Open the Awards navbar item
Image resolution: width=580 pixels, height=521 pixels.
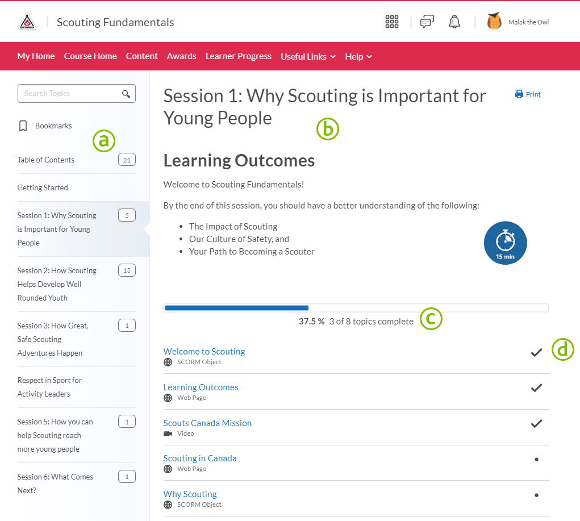(x=181, y=56)
